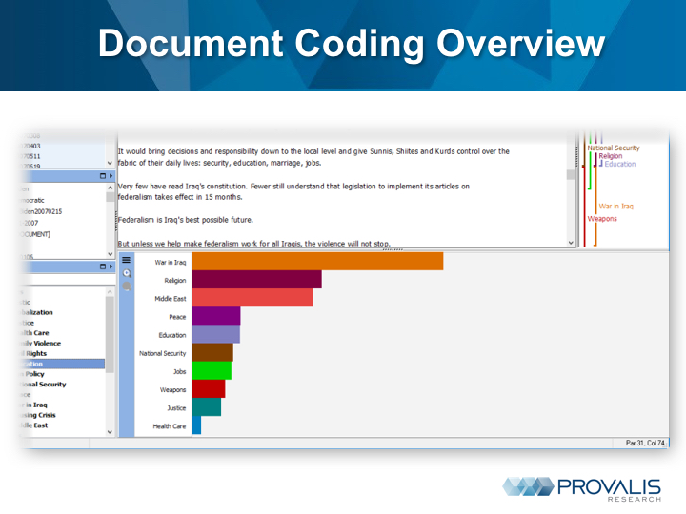This screenshot has width=686, height=514.
Task: Collapse the upper panel using its header arrow
Action: pos(111,176)
